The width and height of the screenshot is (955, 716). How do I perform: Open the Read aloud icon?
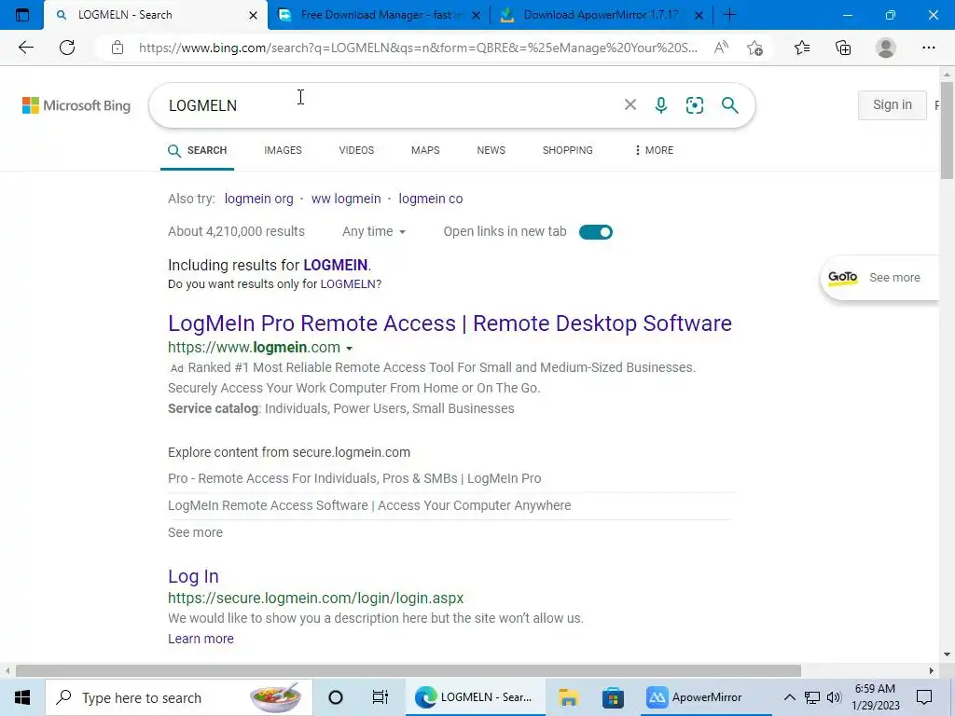[721, 48]
